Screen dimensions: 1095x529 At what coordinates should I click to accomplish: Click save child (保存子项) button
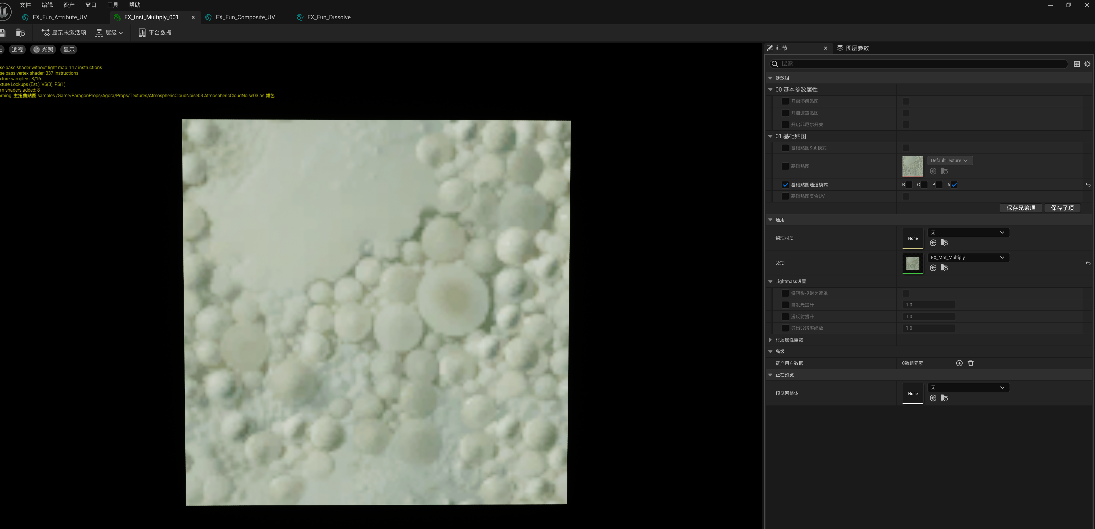click(x=1062, y=208)
